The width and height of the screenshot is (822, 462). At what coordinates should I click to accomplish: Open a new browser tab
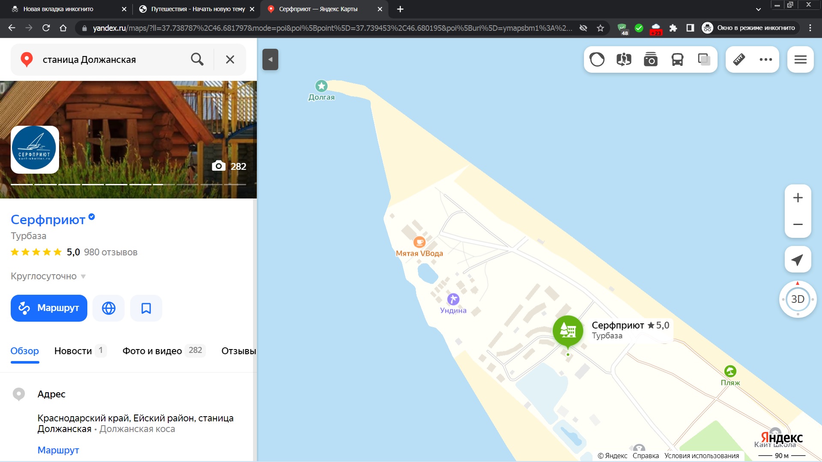pos(400,9)
